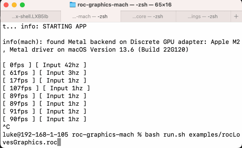Click the "107fps" output line
The height and width of the screenshot is (148, 242).
pyautogui.click(x=46, y=88)
